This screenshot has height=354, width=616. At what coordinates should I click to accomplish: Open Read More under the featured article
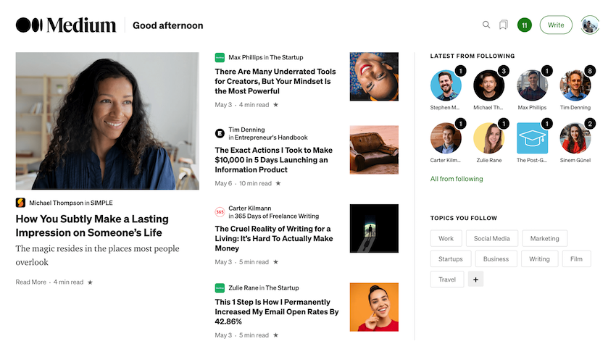pos(30,282)
